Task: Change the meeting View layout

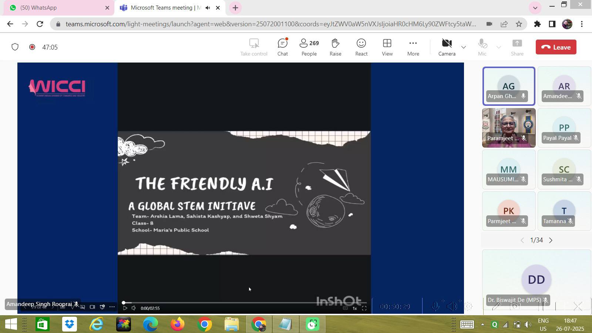Action: click(387, 47)
